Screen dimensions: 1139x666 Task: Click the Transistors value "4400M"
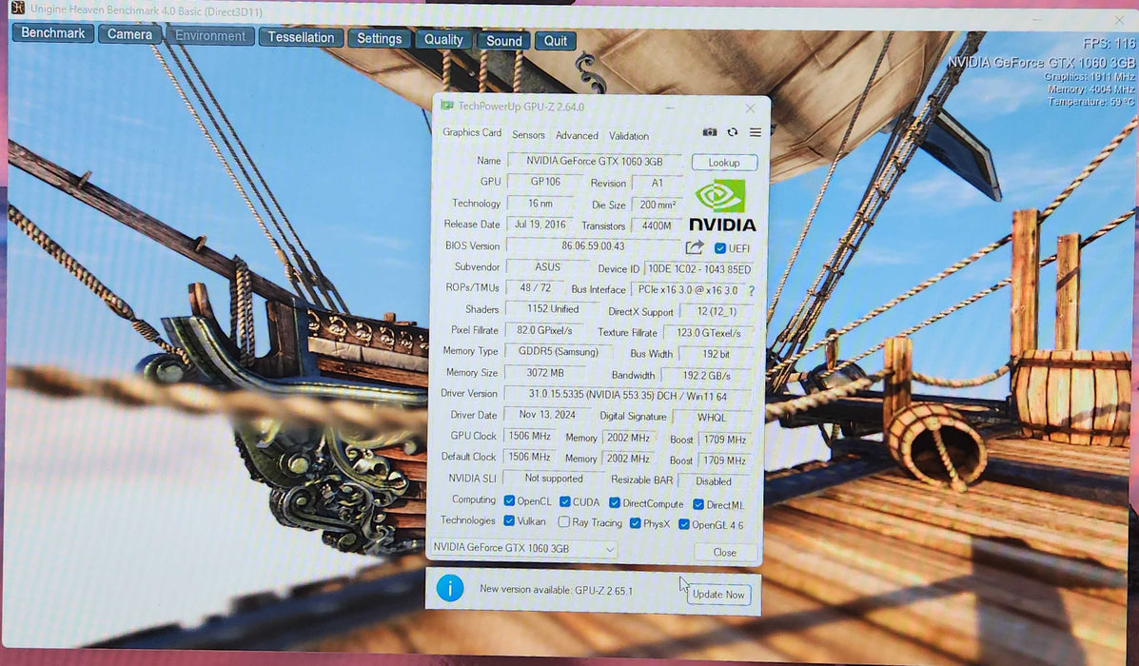tap(657, 225)
